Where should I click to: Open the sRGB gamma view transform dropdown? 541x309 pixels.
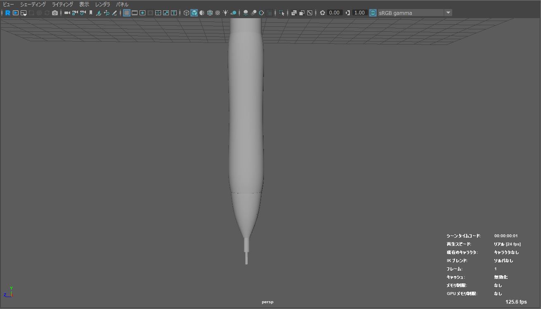[x=448, y=13]
